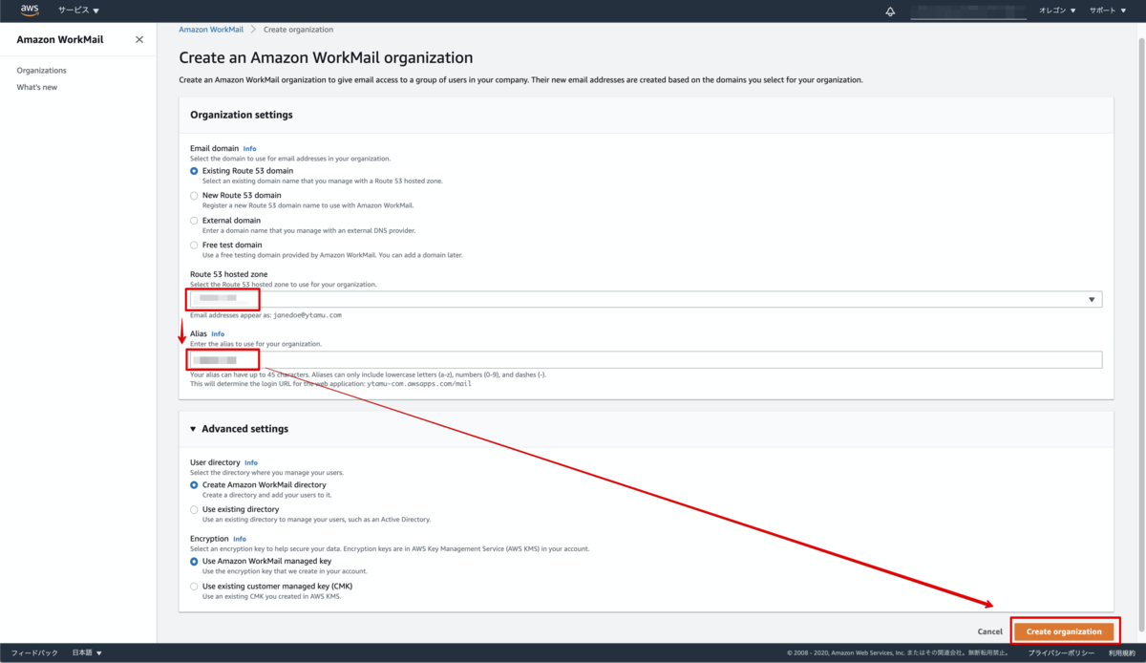Open the account name menu in header
Screen dimensions: 1146x663
[x=967, y=11]
